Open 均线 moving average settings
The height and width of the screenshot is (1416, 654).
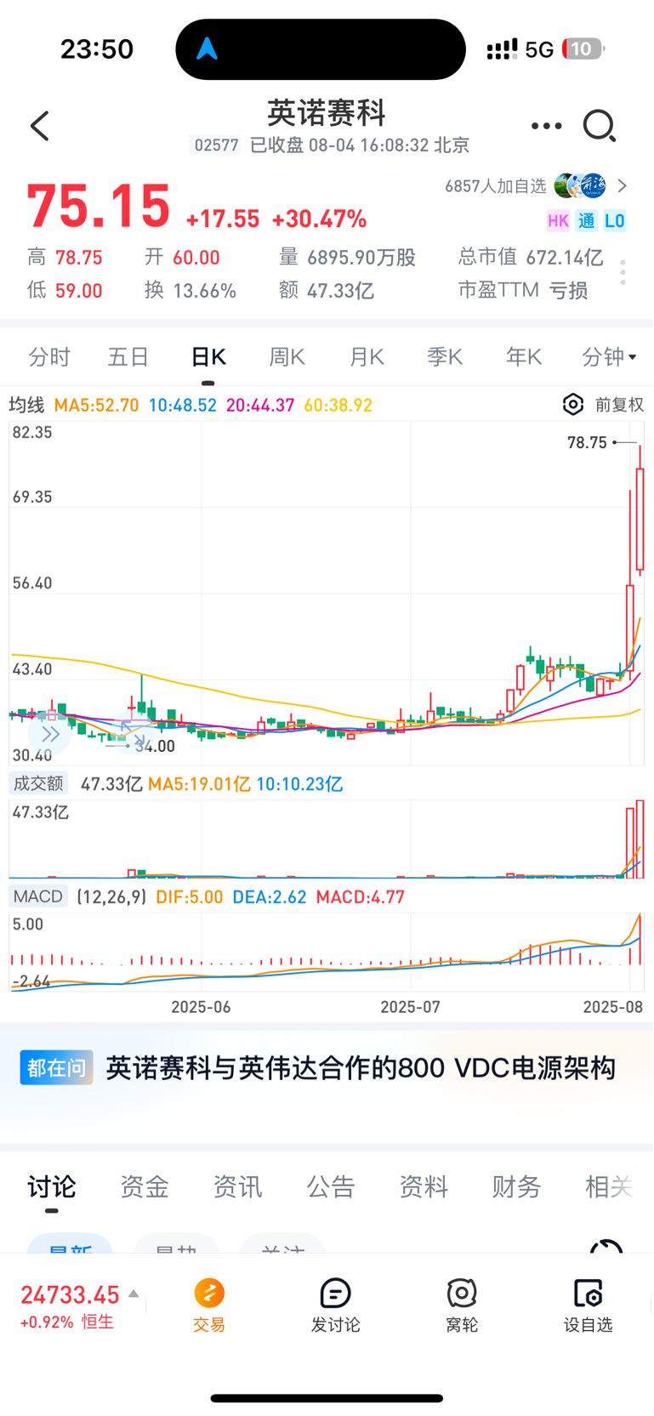(x=26, y=405)
